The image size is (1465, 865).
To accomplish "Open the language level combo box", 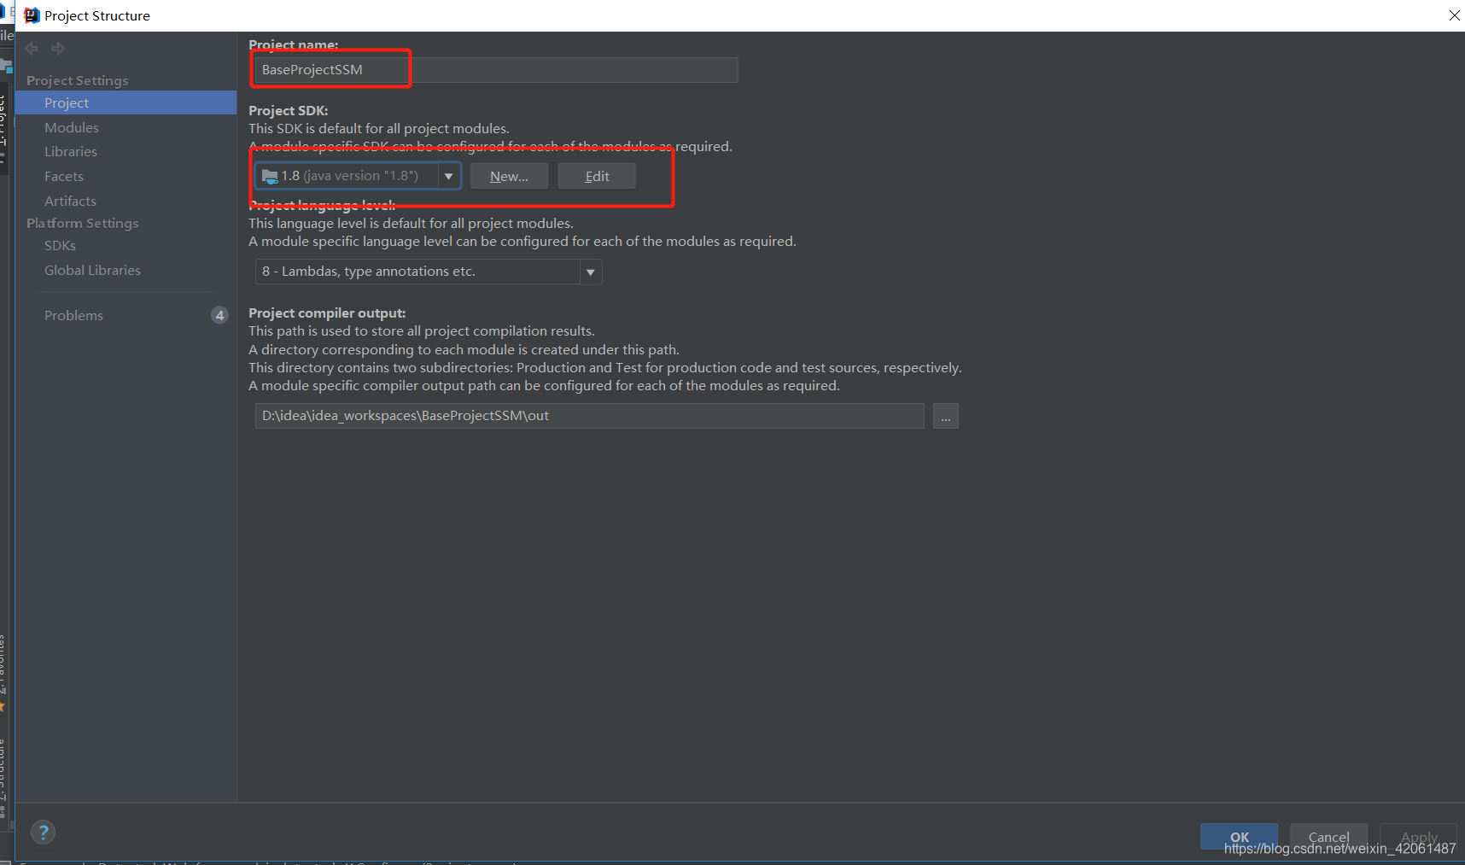I will (429, 272).
